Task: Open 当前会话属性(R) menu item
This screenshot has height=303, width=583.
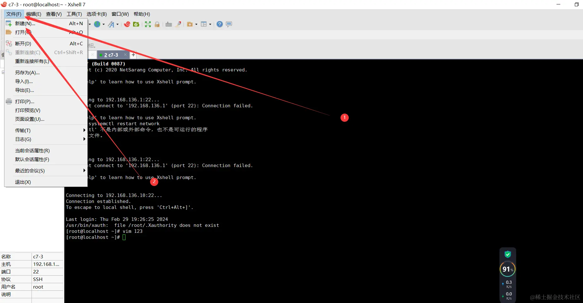Action: click(46, 151)
